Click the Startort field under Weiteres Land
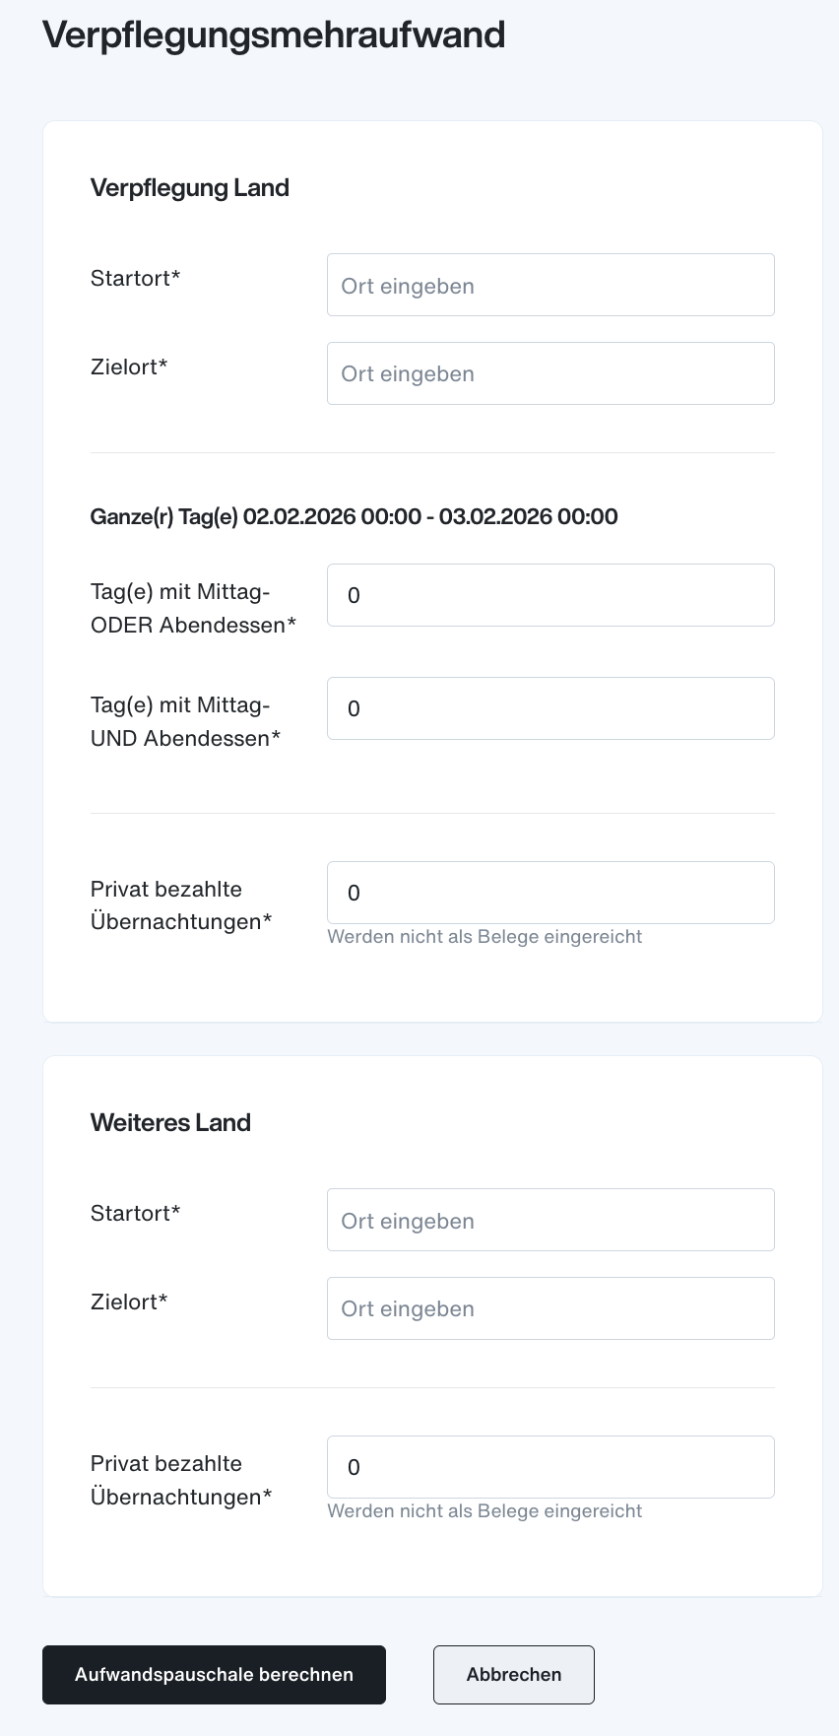 (550, 1220)
